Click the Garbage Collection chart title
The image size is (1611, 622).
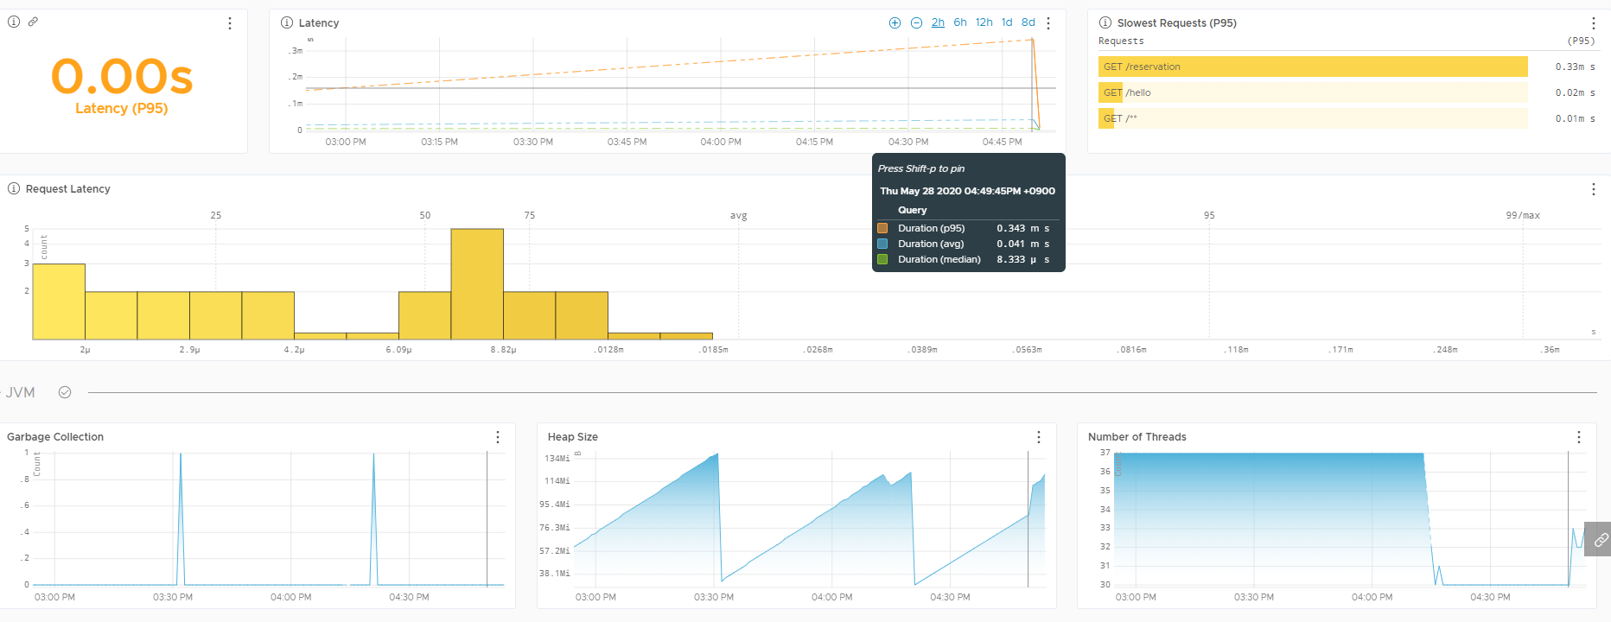tap(55, 437)
